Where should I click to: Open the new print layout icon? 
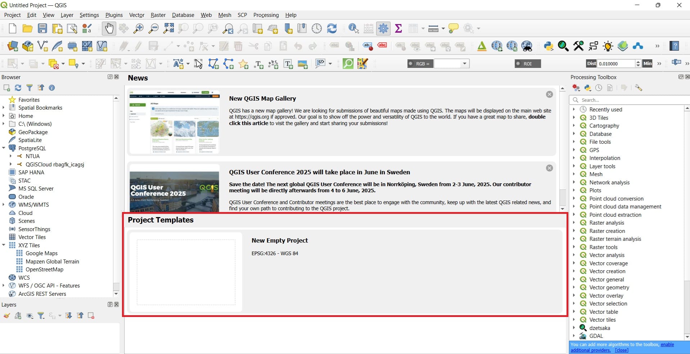pos(57,28)
